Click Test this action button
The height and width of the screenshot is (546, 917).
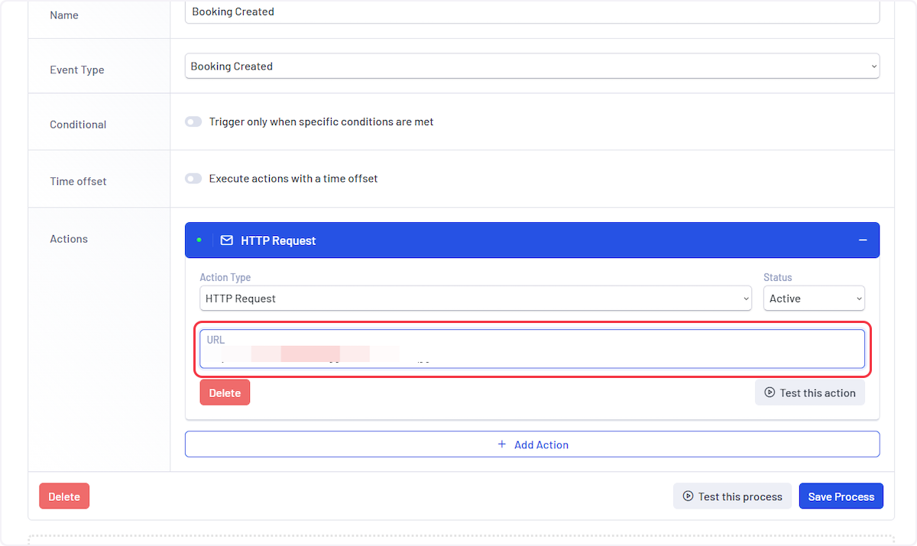[x=810, y=393]
